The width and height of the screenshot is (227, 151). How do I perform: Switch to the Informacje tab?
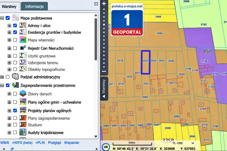tap(34, 7)
